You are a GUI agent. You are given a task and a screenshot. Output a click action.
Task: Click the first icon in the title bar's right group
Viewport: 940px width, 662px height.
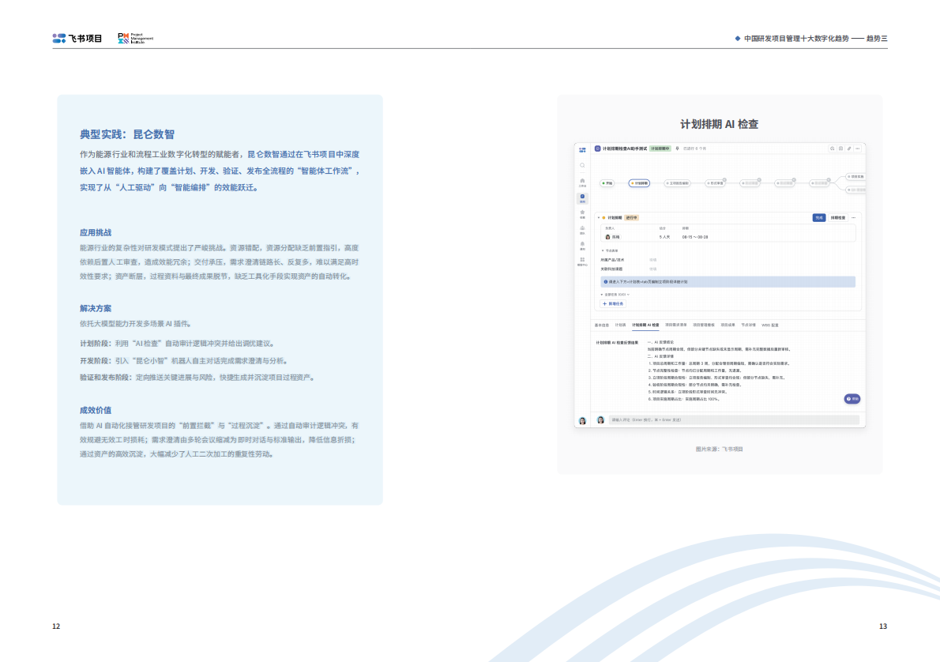833,149
